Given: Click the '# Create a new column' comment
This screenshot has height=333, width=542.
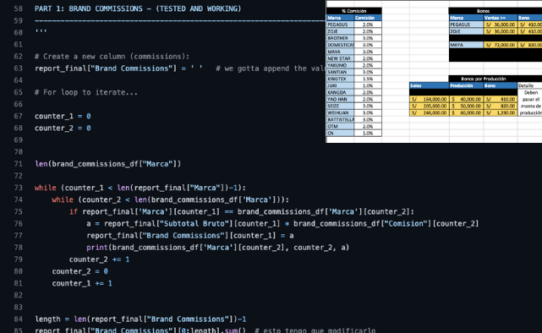Looking at the screenshot, I should tap(112, 57).
